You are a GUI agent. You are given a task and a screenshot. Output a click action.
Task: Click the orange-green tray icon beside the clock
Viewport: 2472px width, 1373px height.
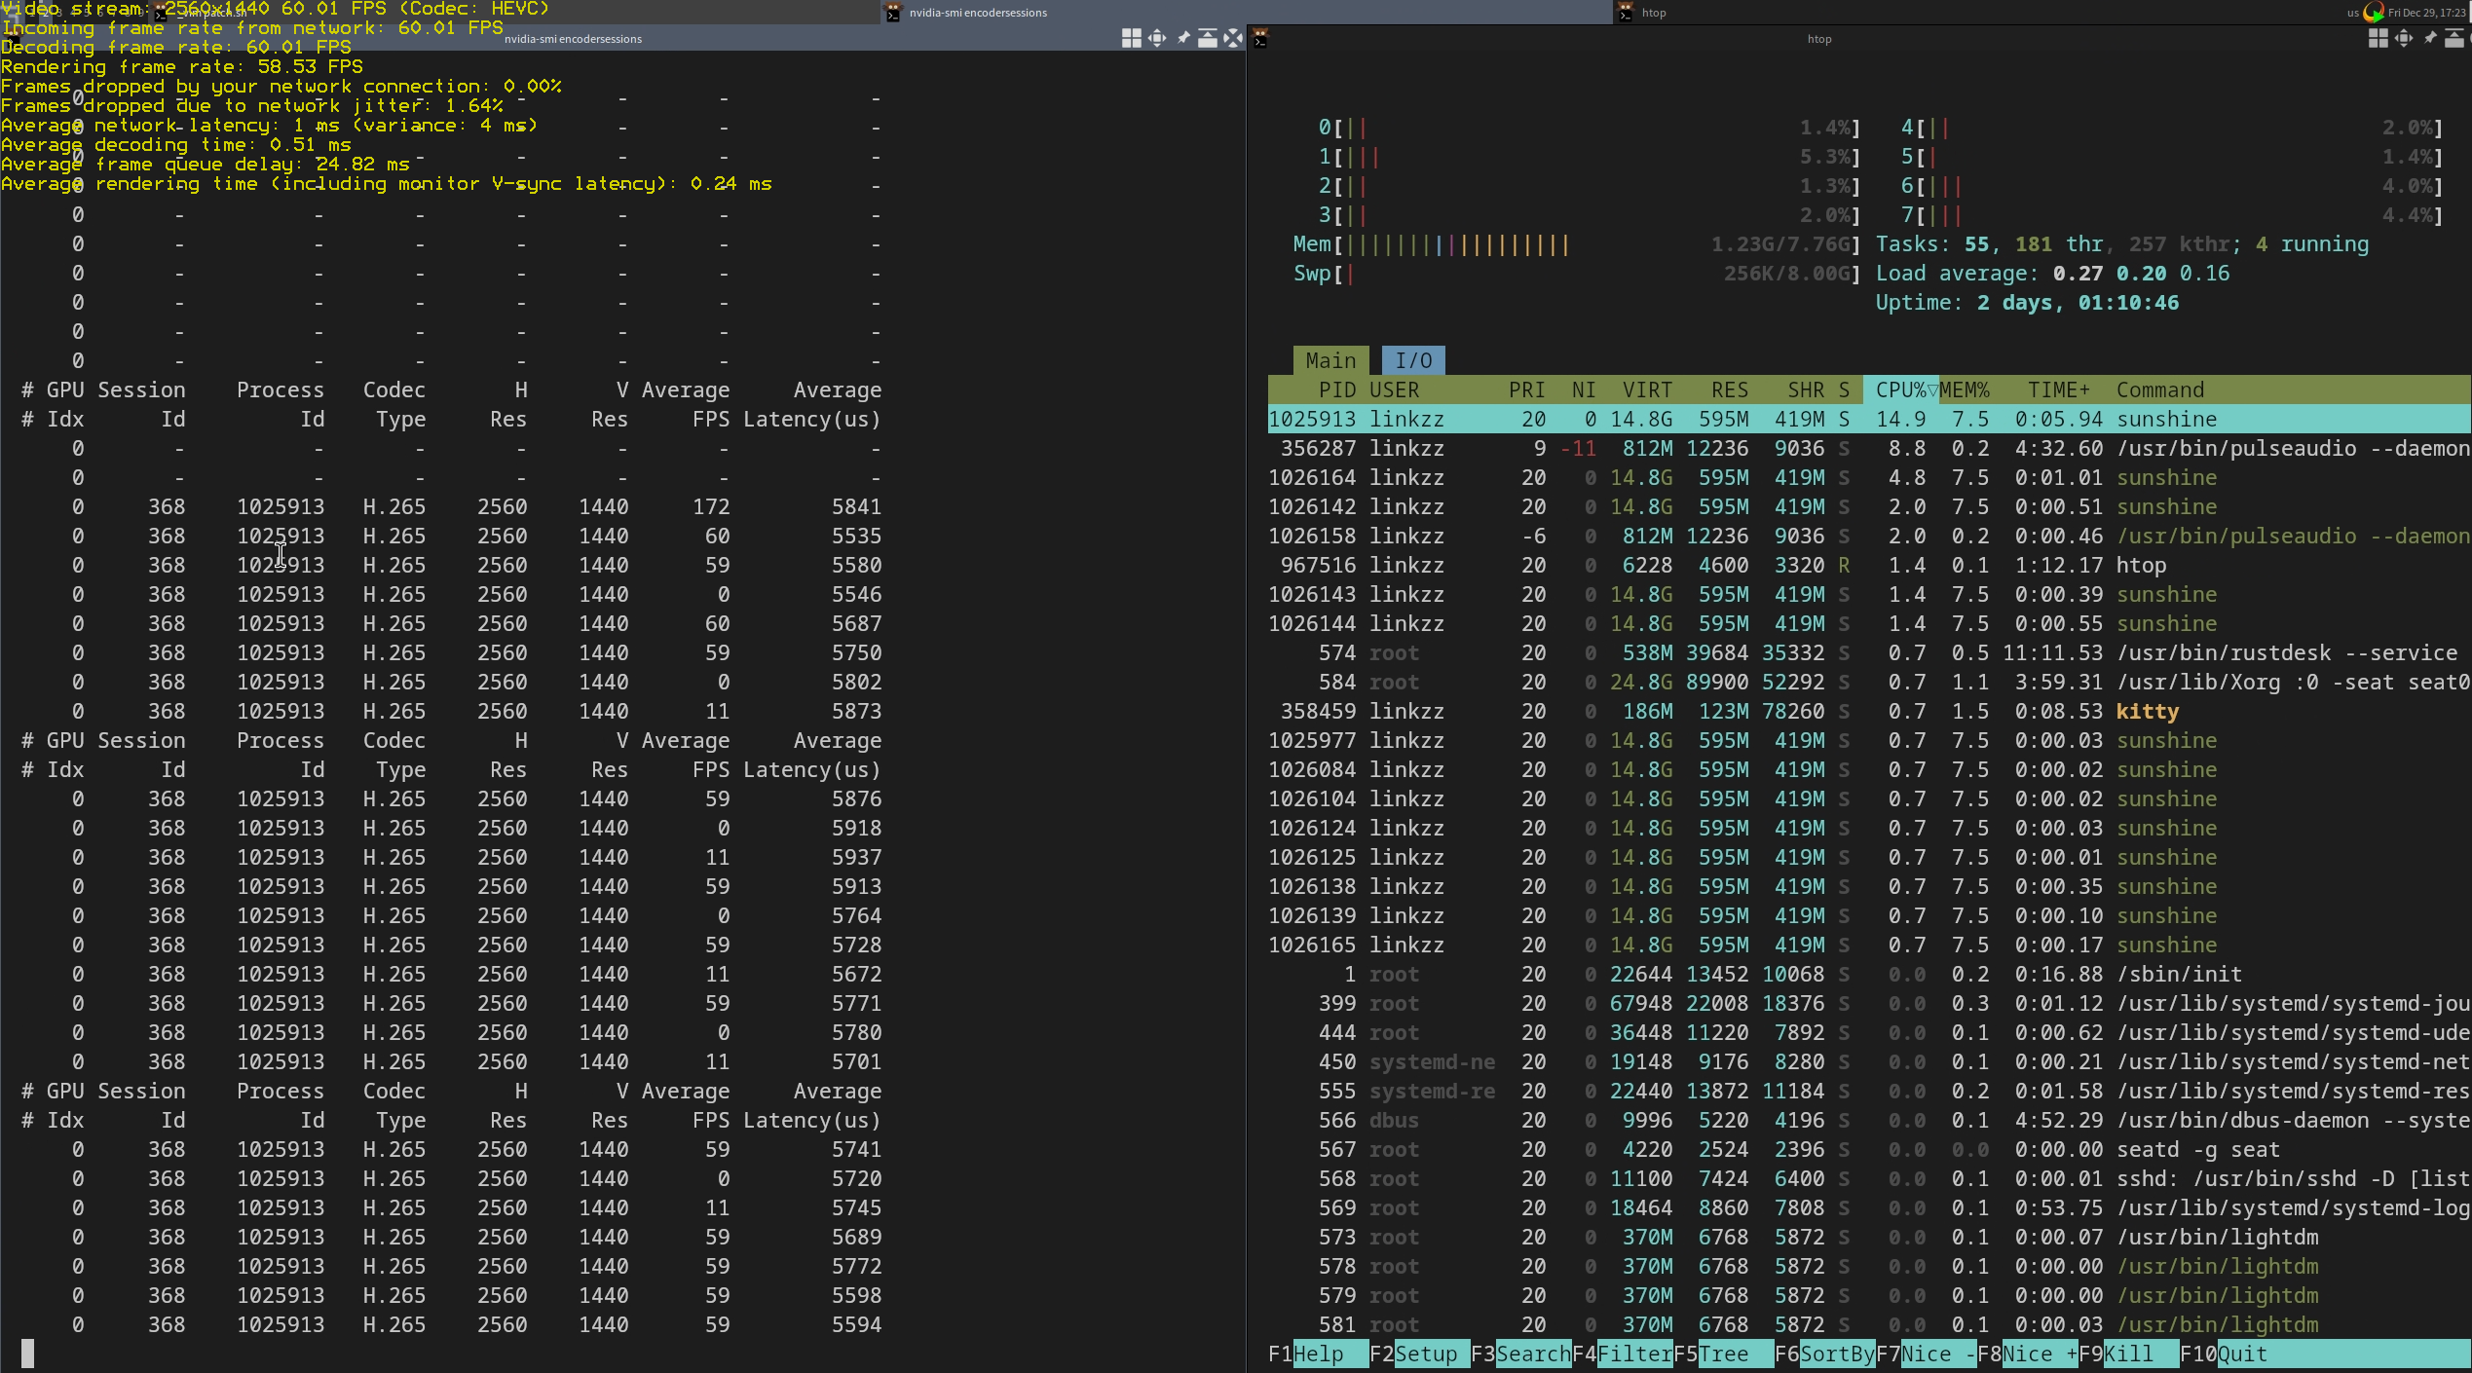[x=2374, y=12]
